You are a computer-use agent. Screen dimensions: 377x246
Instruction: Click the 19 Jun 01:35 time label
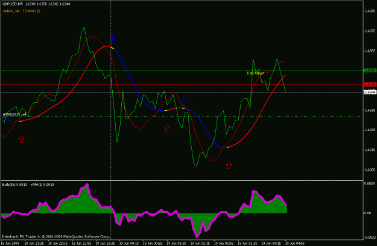pos(177,244)
